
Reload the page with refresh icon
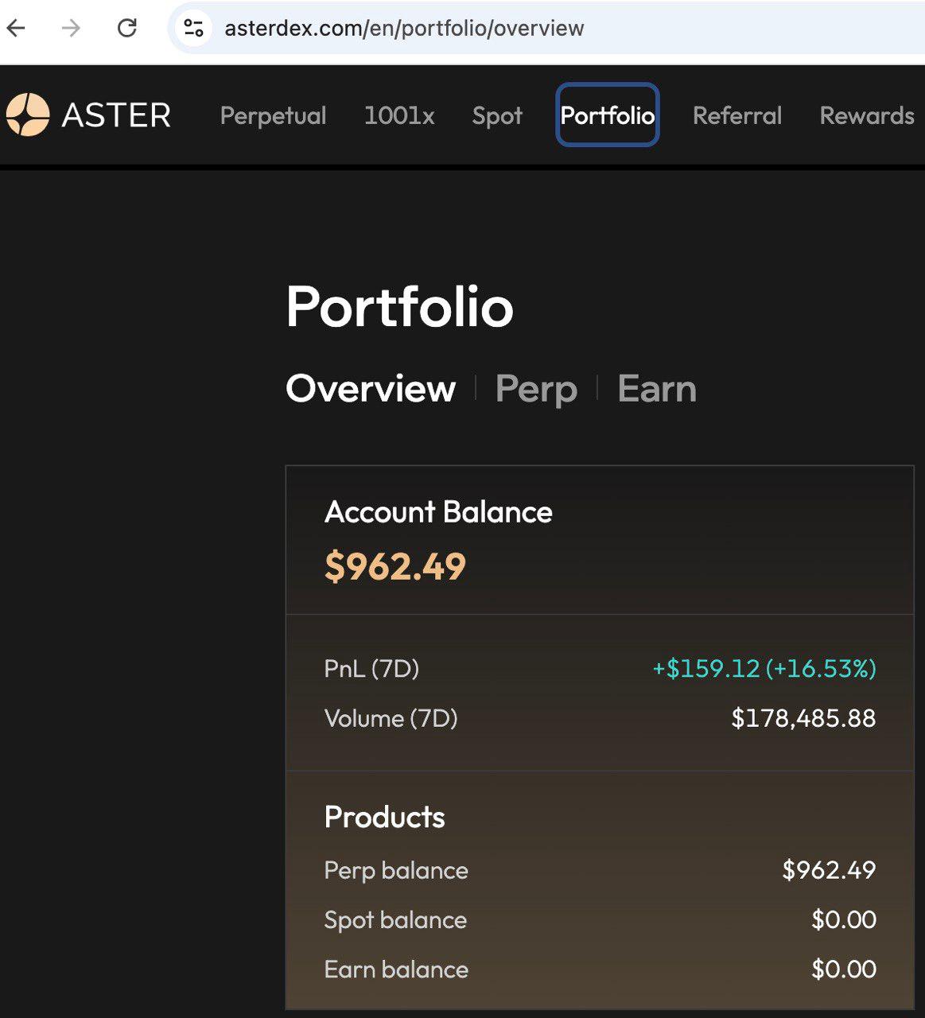tap(127, 29)
